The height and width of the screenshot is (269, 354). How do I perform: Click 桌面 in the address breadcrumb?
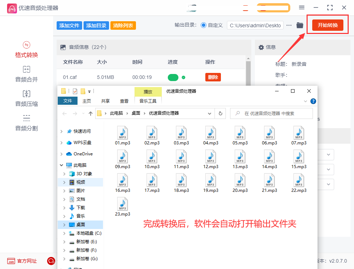coord(136,113)
